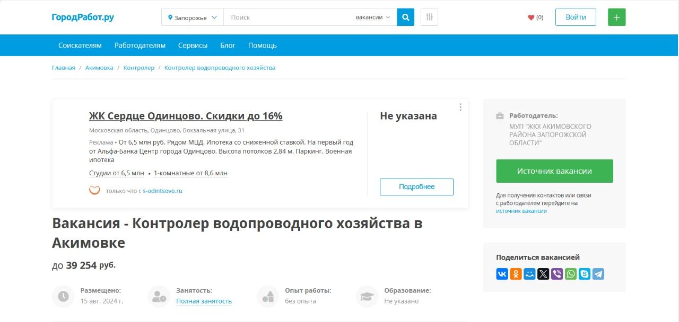
Task: Expand the Запорожье city dropdown
Action: pos(193,17)
